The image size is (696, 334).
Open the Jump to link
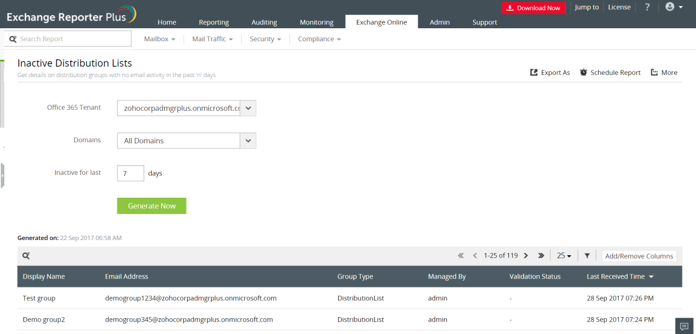point(587,7)
